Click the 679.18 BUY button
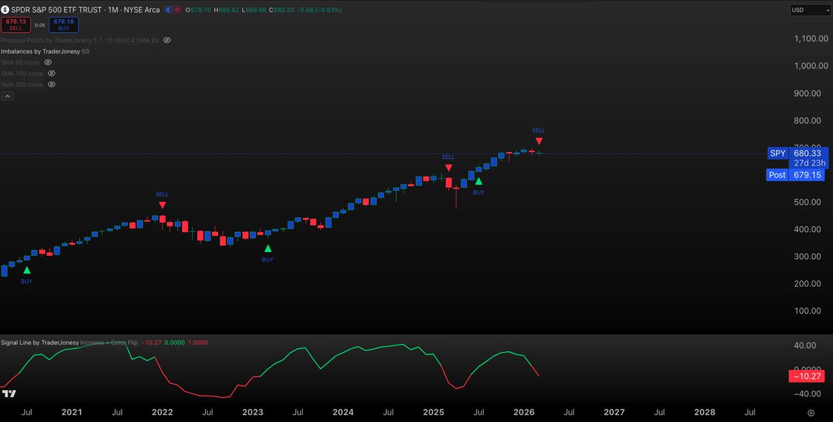 [64, 25]
